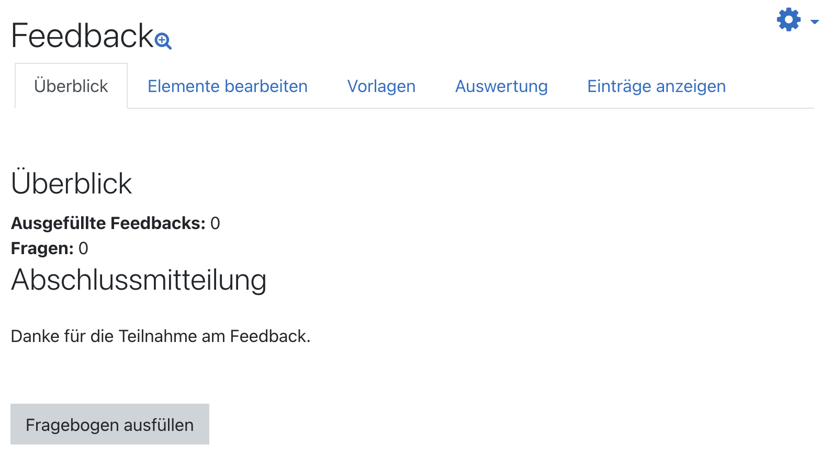Image resolution: width=831 pixels, height=456 pixels.
Task: Click the Feedback page title
Action: tap(82, 36)
